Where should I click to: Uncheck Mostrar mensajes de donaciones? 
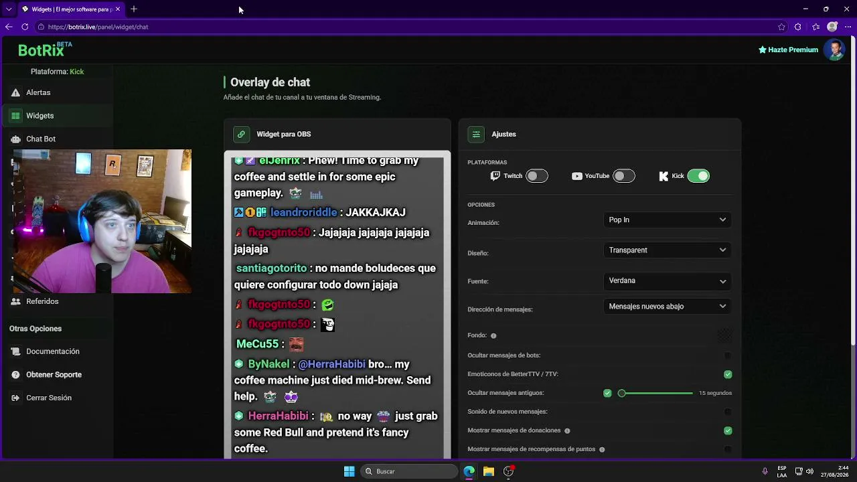[728, 430]
